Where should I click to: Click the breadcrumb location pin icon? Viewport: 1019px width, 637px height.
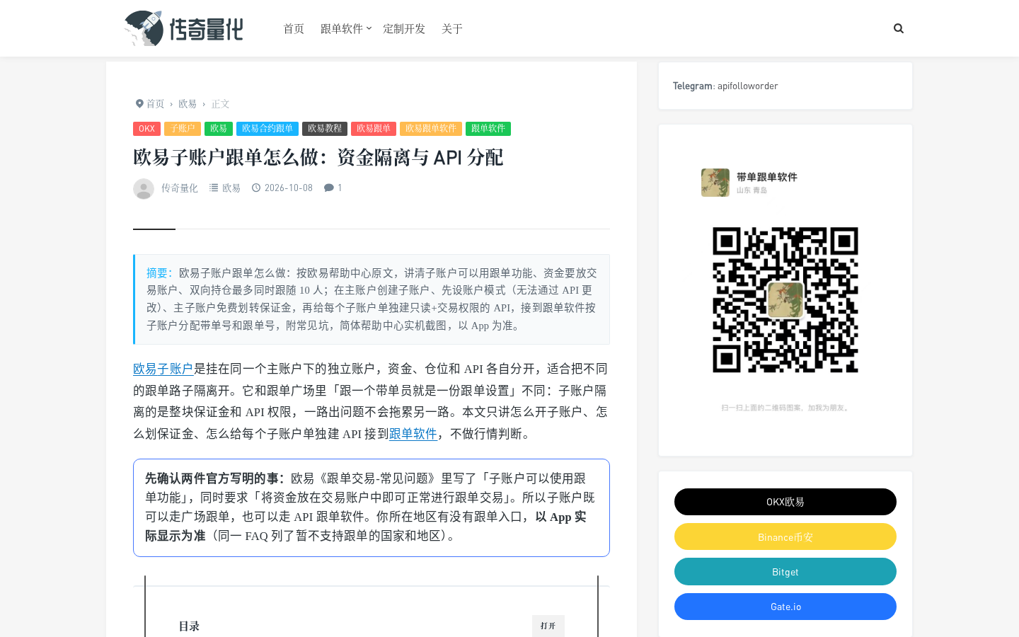pos(139,103)
